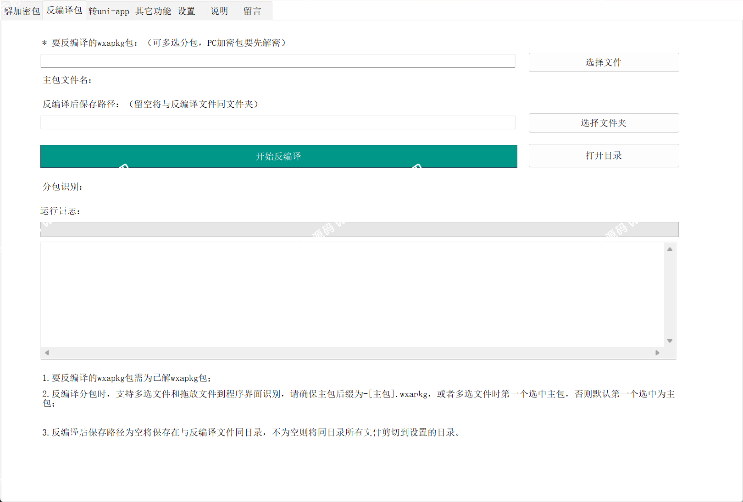Switch to the 解加密包 tab

pos(21,11)
